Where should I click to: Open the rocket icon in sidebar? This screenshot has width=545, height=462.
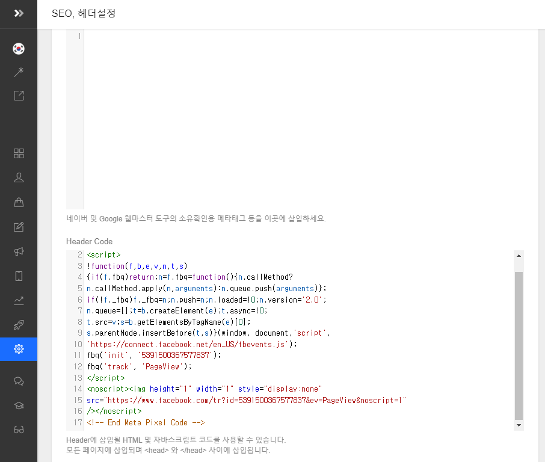pyautogui.click(x=19, y=325)
